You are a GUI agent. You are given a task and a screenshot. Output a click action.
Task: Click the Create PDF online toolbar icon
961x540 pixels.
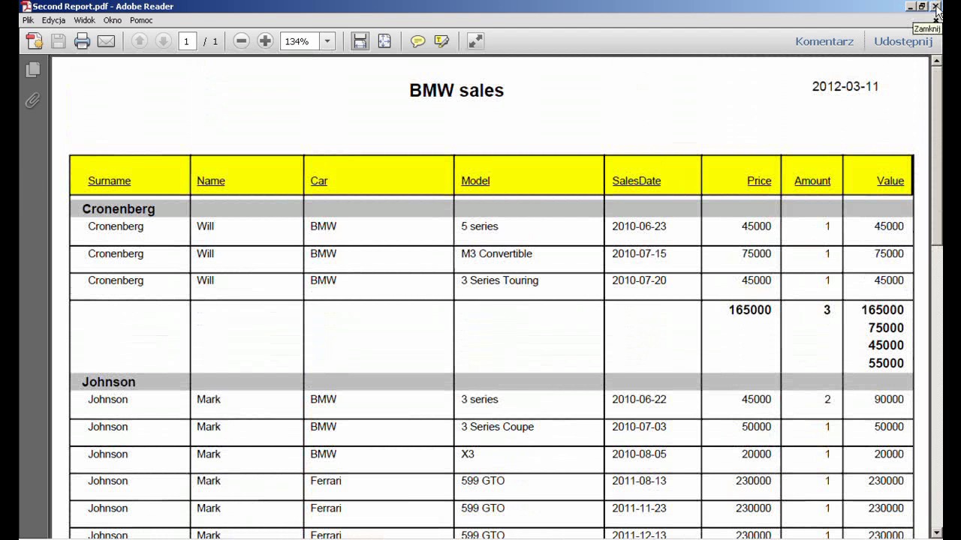coord(34,41)
